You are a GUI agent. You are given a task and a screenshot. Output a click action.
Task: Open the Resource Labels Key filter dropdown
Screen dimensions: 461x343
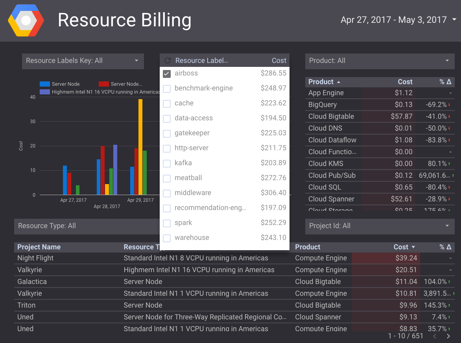(83, 61)
